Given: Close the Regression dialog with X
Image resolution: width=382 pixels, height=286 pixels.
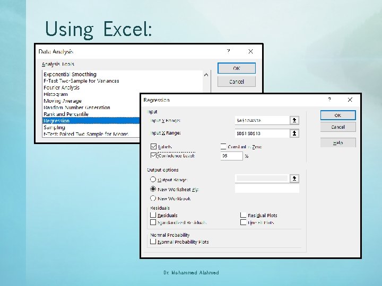Looking at the screenshot, I should tap(350, 100).
